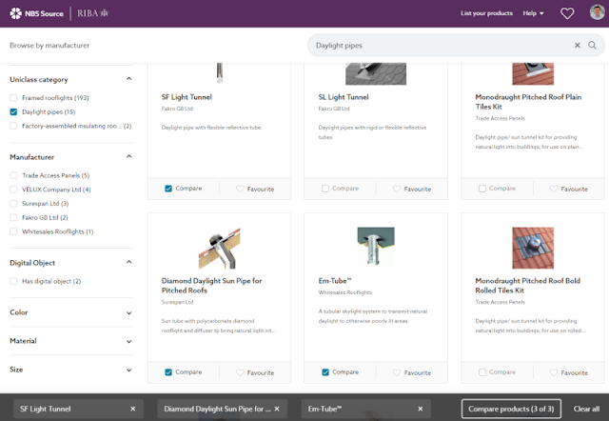Screen dimensions: 609x421
Task: Expand the Color filter section
Action: 129,313
